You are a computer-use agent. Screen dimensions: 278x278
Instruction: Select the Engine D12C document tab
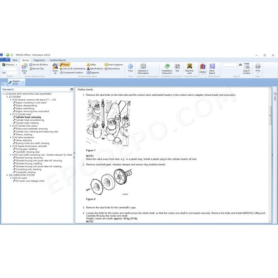[15, 83]
